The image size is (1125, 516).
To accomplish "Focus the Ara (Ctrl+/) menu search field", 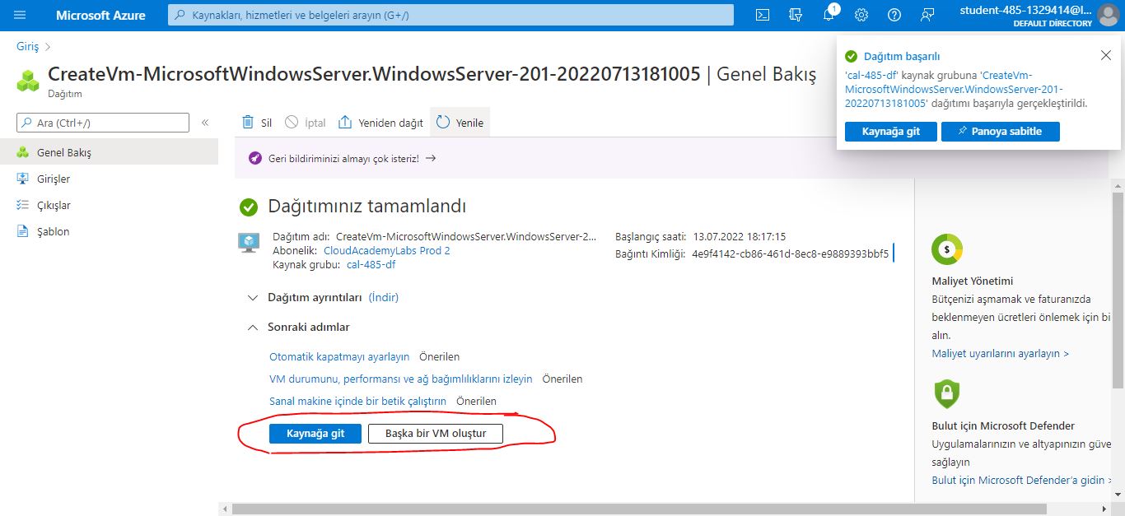I will pos(103,123).
